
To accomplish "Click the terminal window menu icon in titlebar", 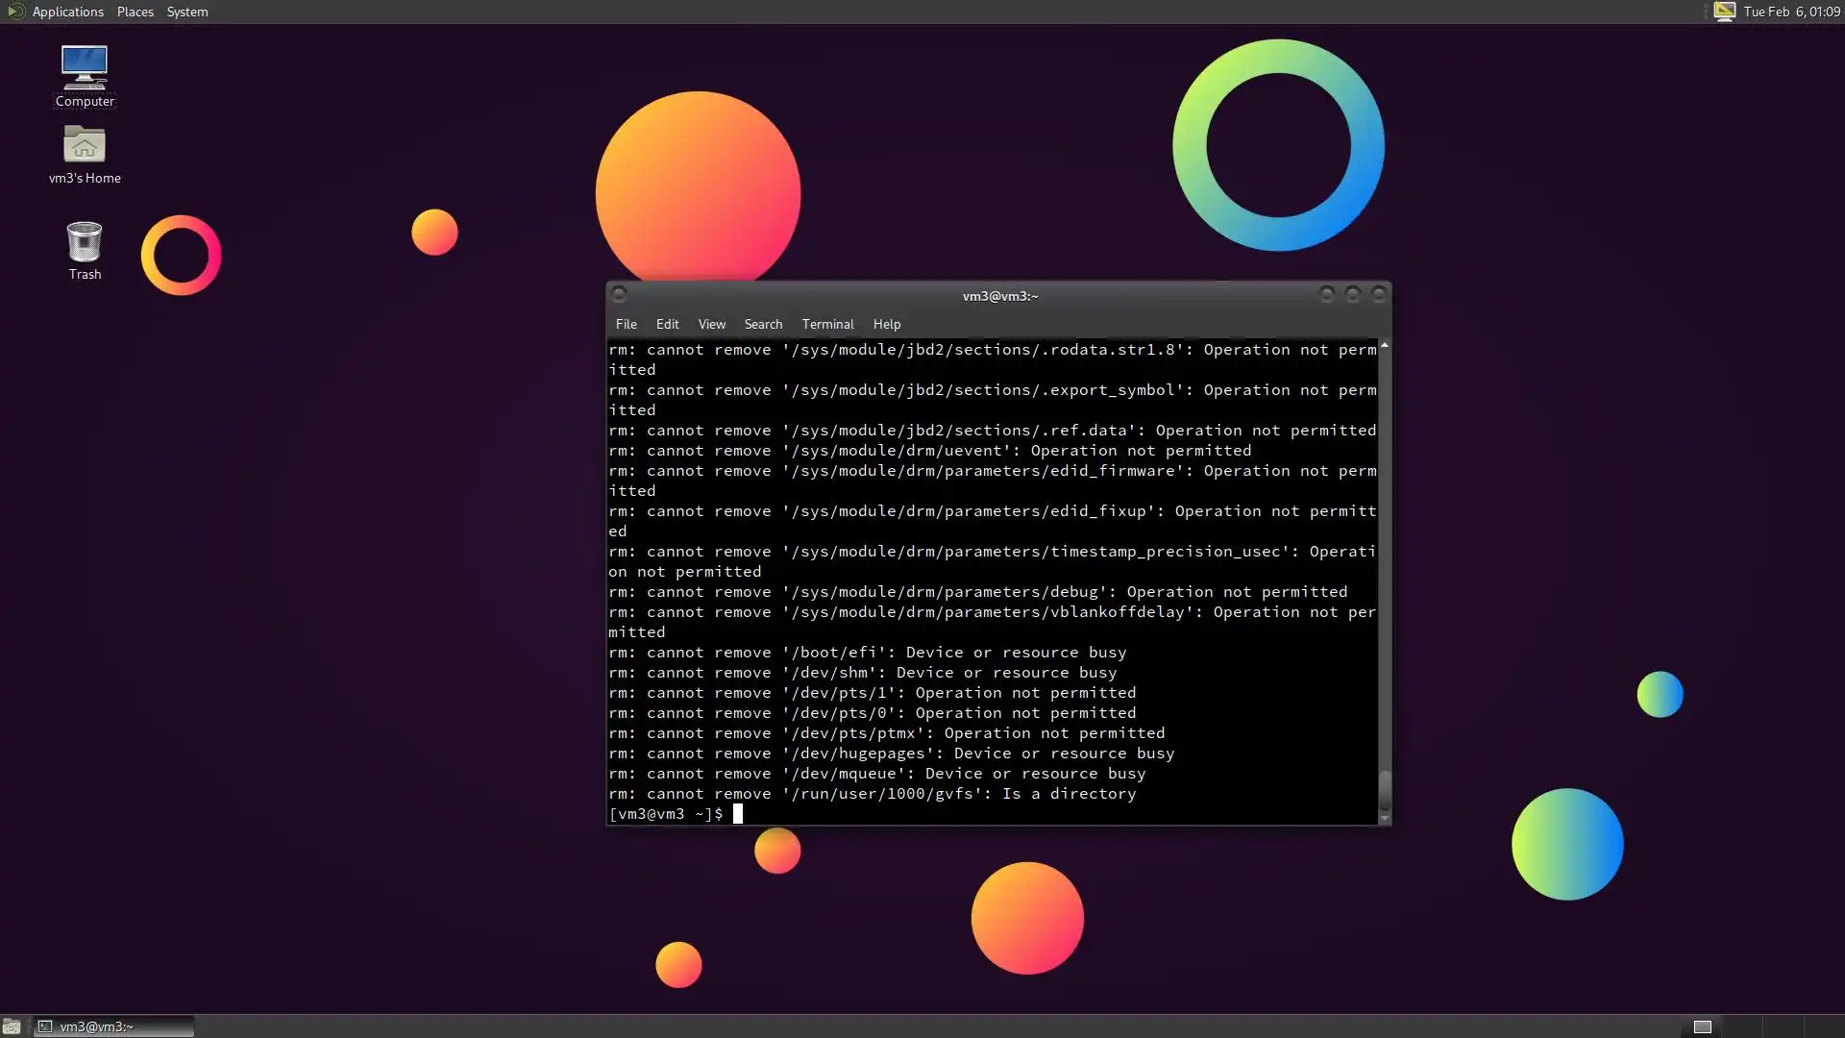I will tap(620, 294).
